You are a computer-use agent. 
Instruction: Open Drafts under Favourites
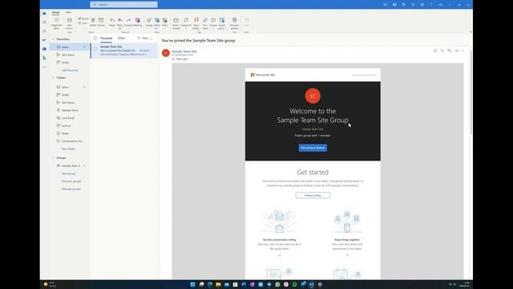[x=70, y=63]
